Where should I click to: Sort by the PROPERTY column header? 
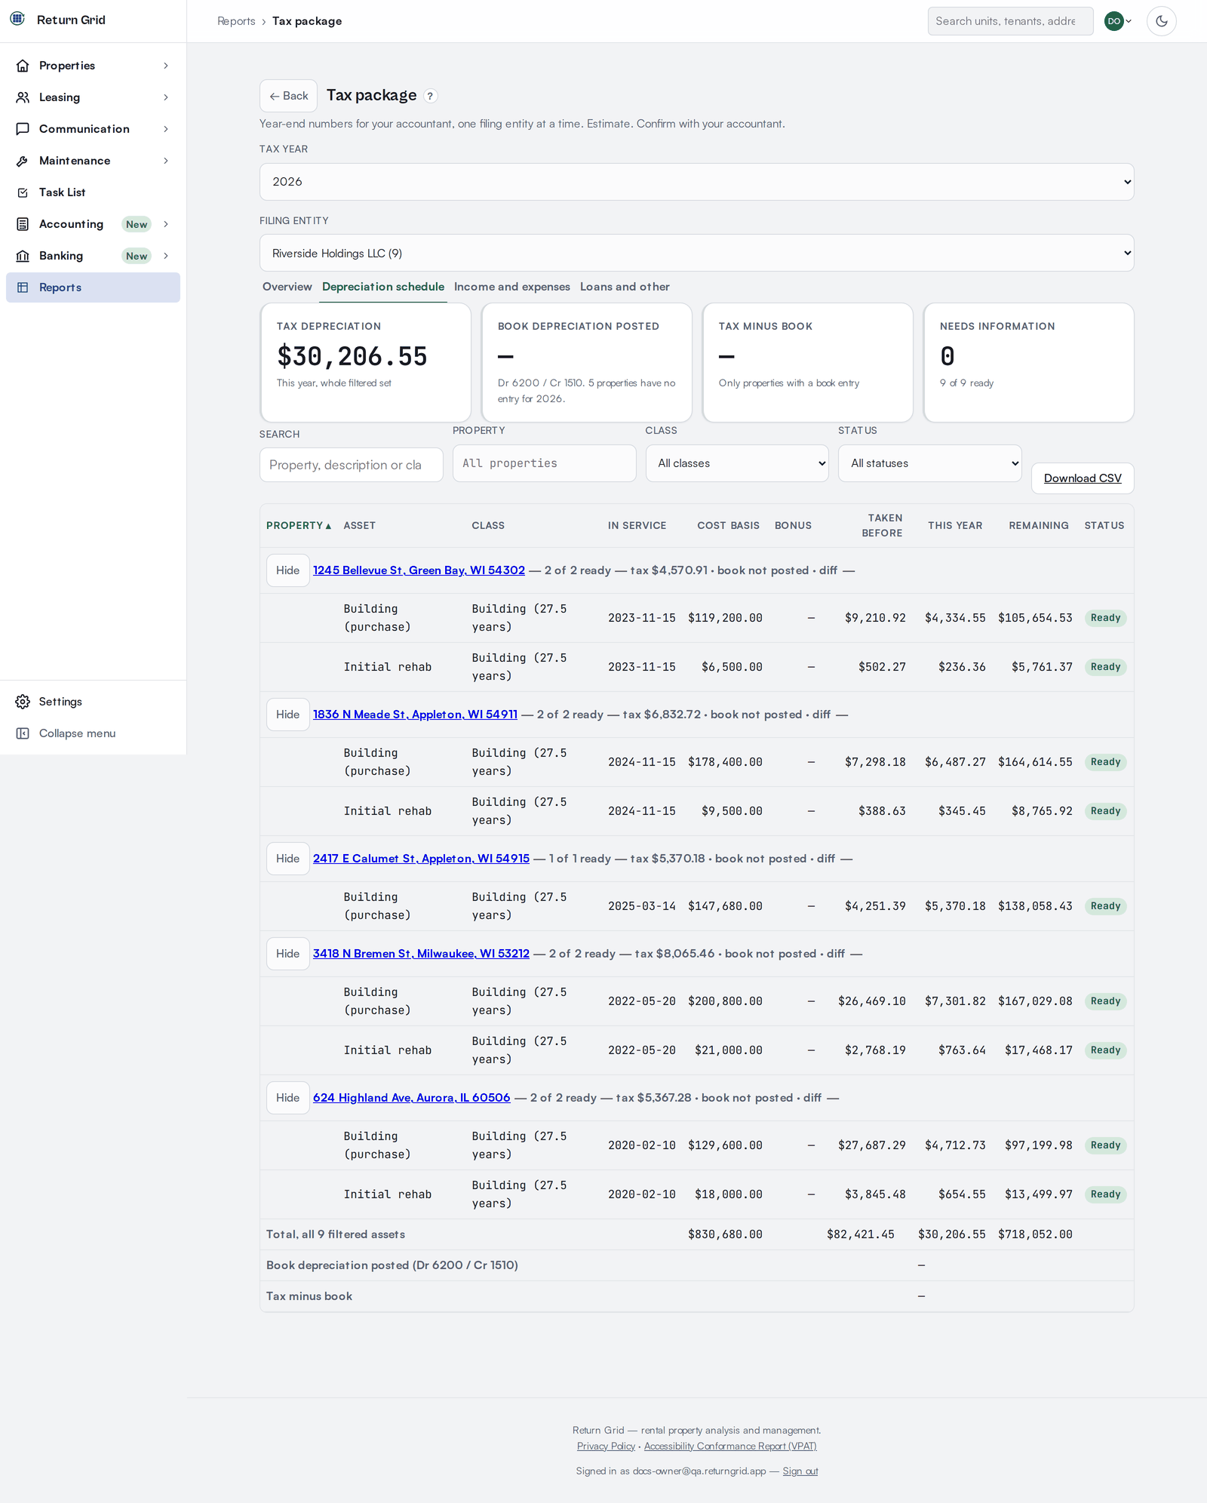[299, 525]
